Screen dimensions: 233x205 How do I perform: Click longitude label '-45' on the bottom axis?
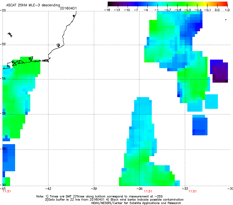pyautogui.click(x=3, y=189)
